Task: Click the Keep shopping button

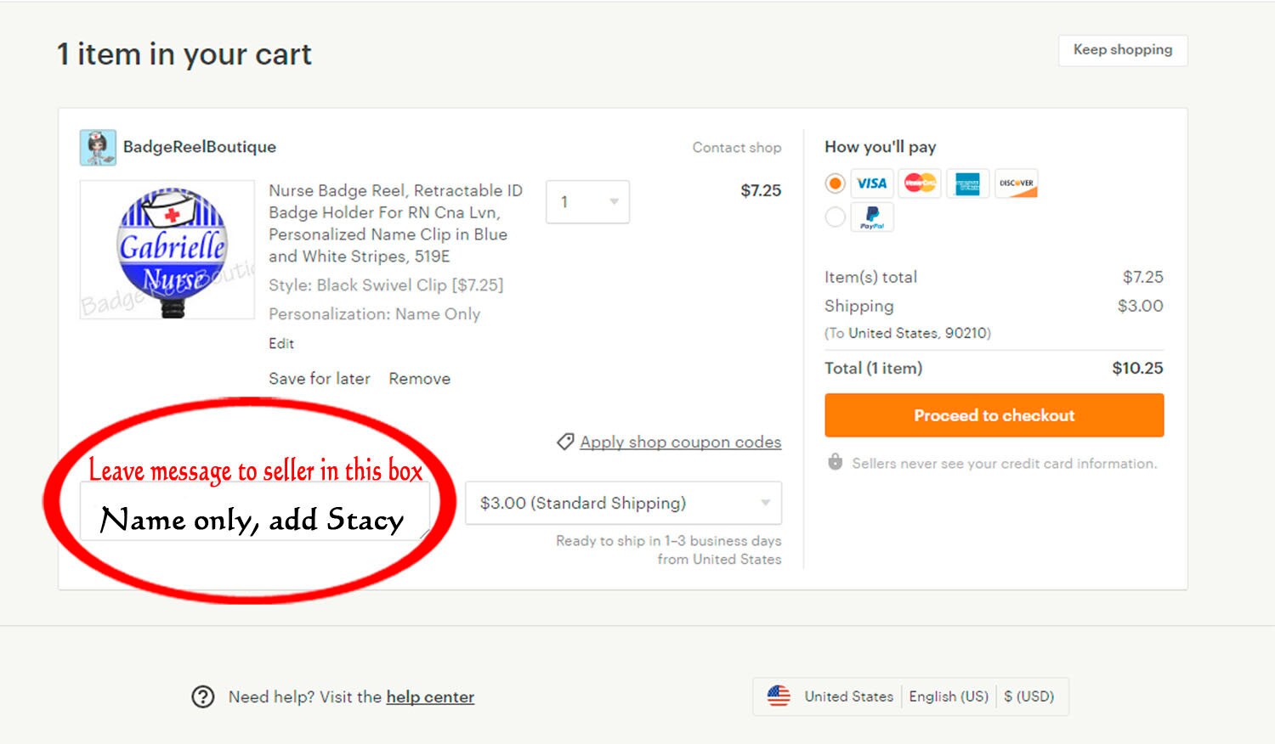Action: (1123, 50)
